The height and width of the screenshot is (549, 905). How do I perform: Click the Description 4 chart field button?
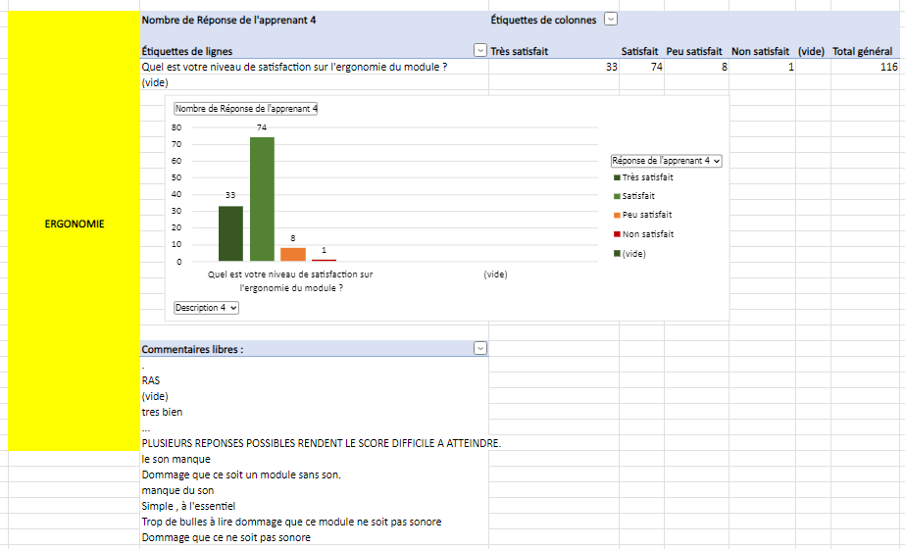tap(206, 308)
